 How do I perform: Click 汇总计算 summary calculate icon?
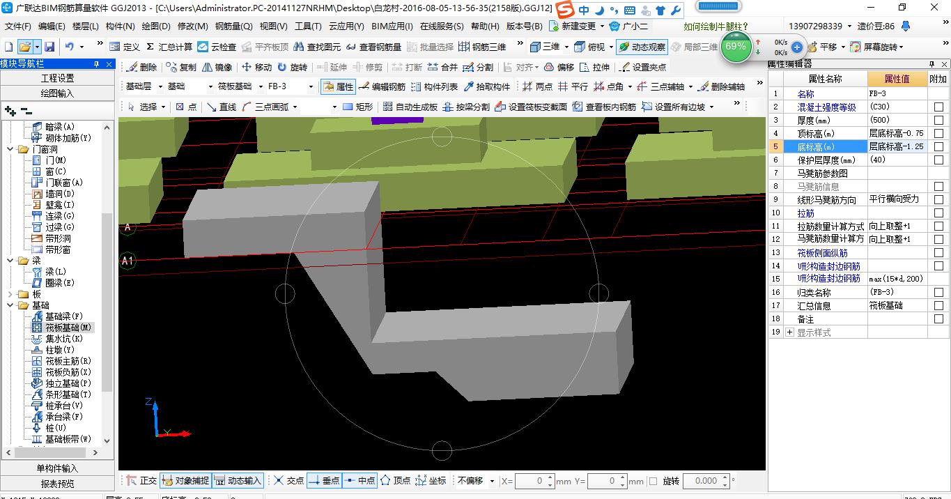[x=169, y=47]
